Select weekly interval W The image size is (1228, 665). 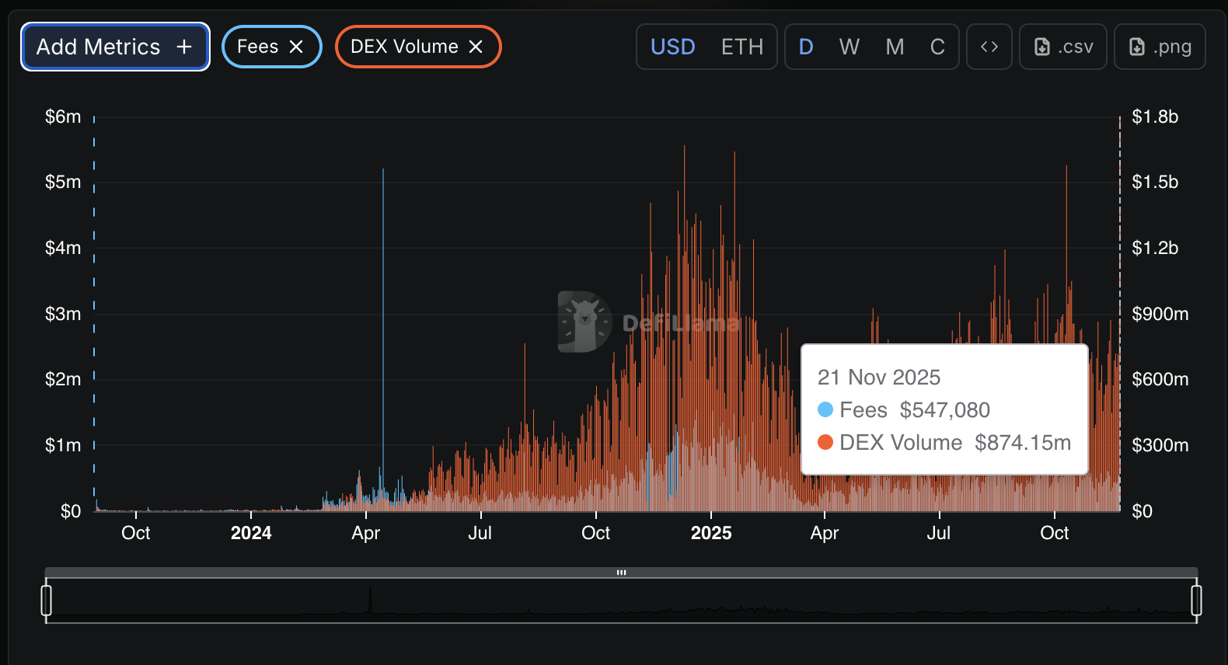[x=849, y=47]
